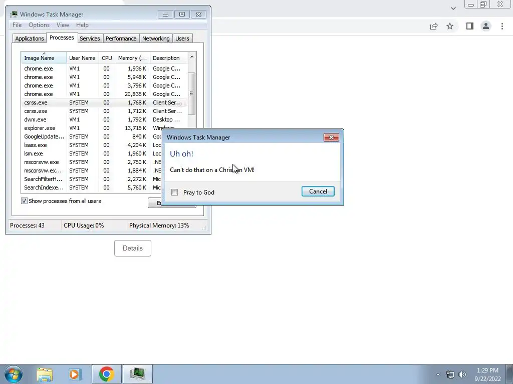
Task: Open the File menu
Action: point(17,25)
